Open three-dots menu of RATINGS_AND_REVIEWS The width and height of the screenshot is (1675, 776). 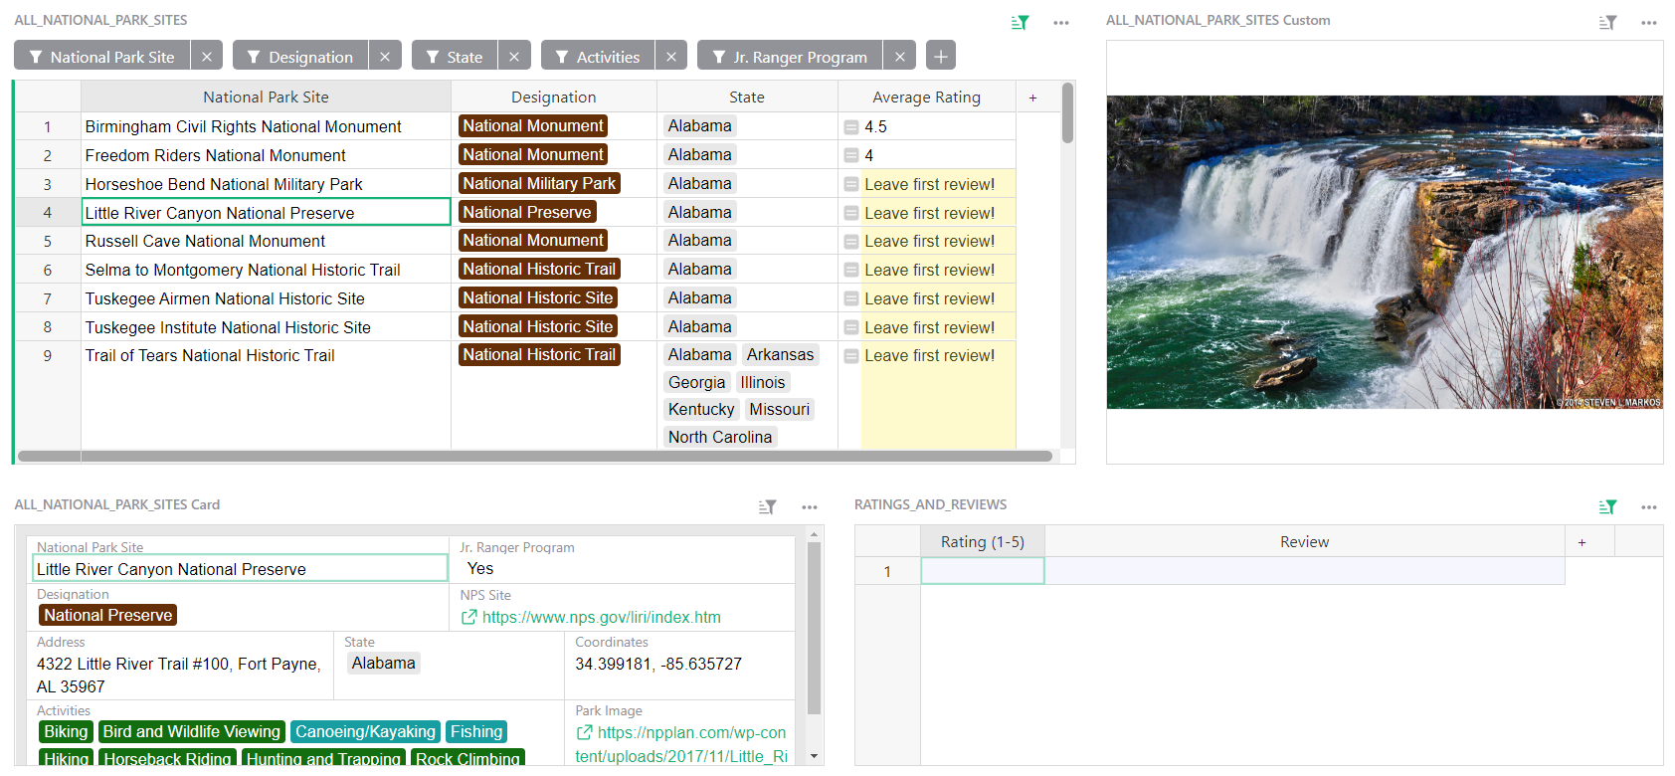(1649, 506)
